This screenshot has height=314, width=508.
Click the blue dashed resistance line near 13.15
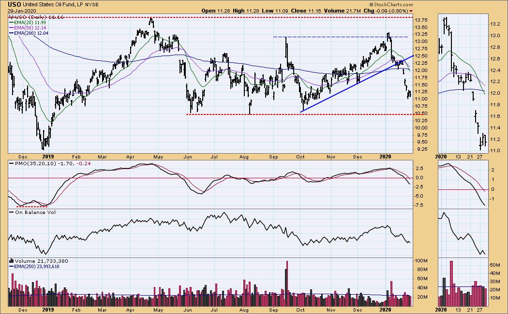click(x=341, y=37)
